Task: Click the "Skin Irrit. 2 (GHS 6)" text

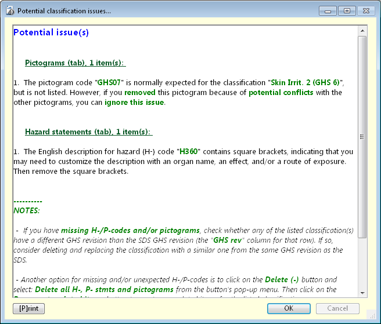Action: [x=305, y=82]
